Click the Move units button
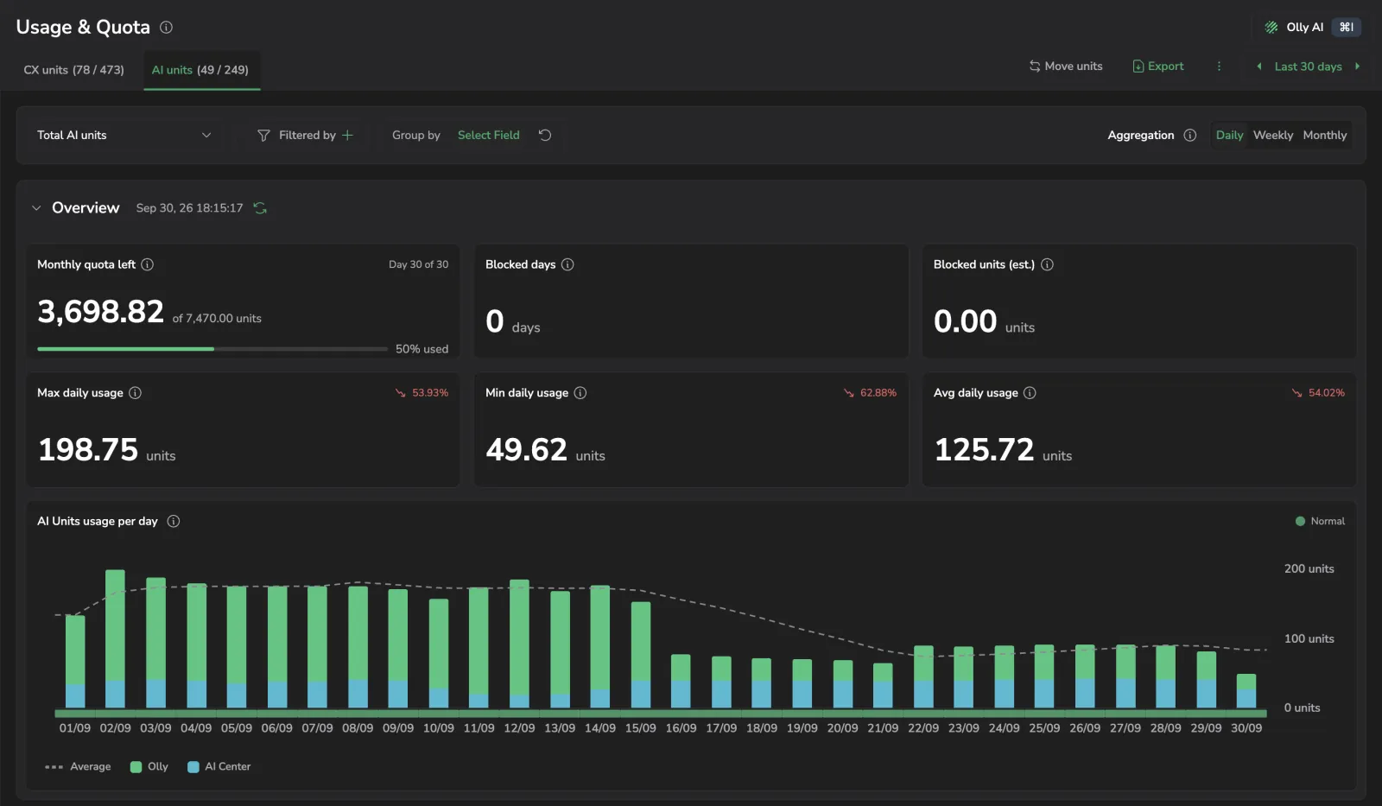 click(x=1066, y=67)
